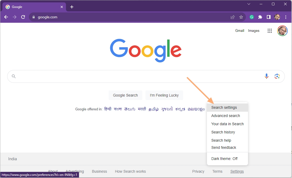The width and height of the screenshot is (292, 178).
Task: Close the Google tab
Action: [x=62, y=7]
